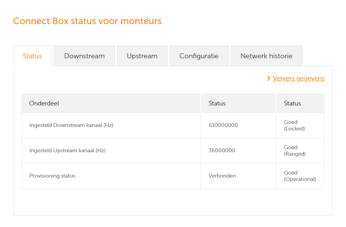Select the Ingesteld Upstream kanaal (Hz) row label
Image resolution: width=346 pixels, height=227 pixels.
[68, 150]
